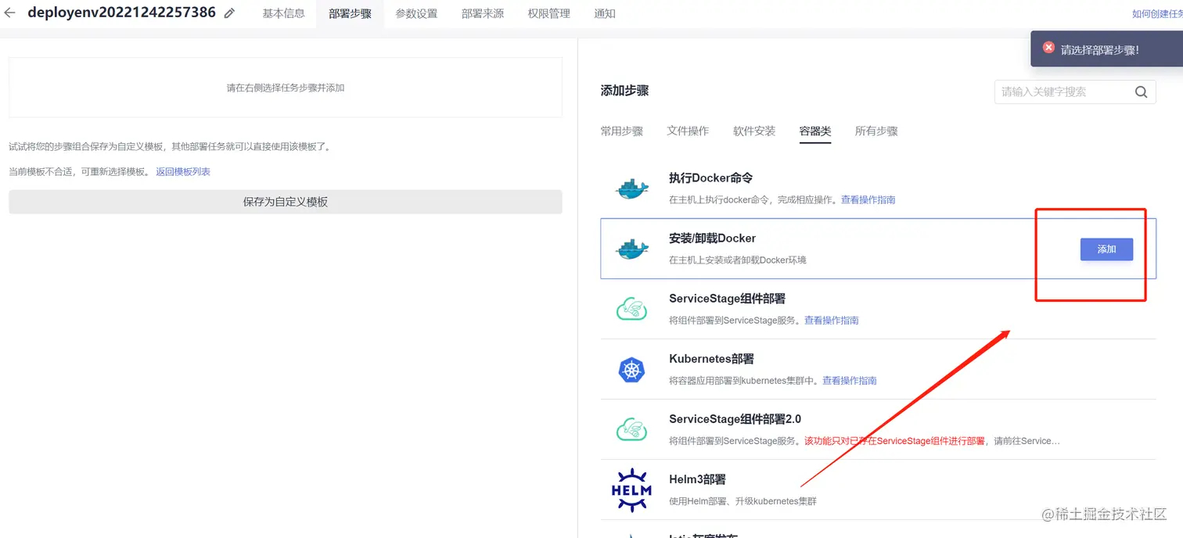Select 容器类 step category
The height and width of the screenshot is (538, 1183).
click(815, 131)
